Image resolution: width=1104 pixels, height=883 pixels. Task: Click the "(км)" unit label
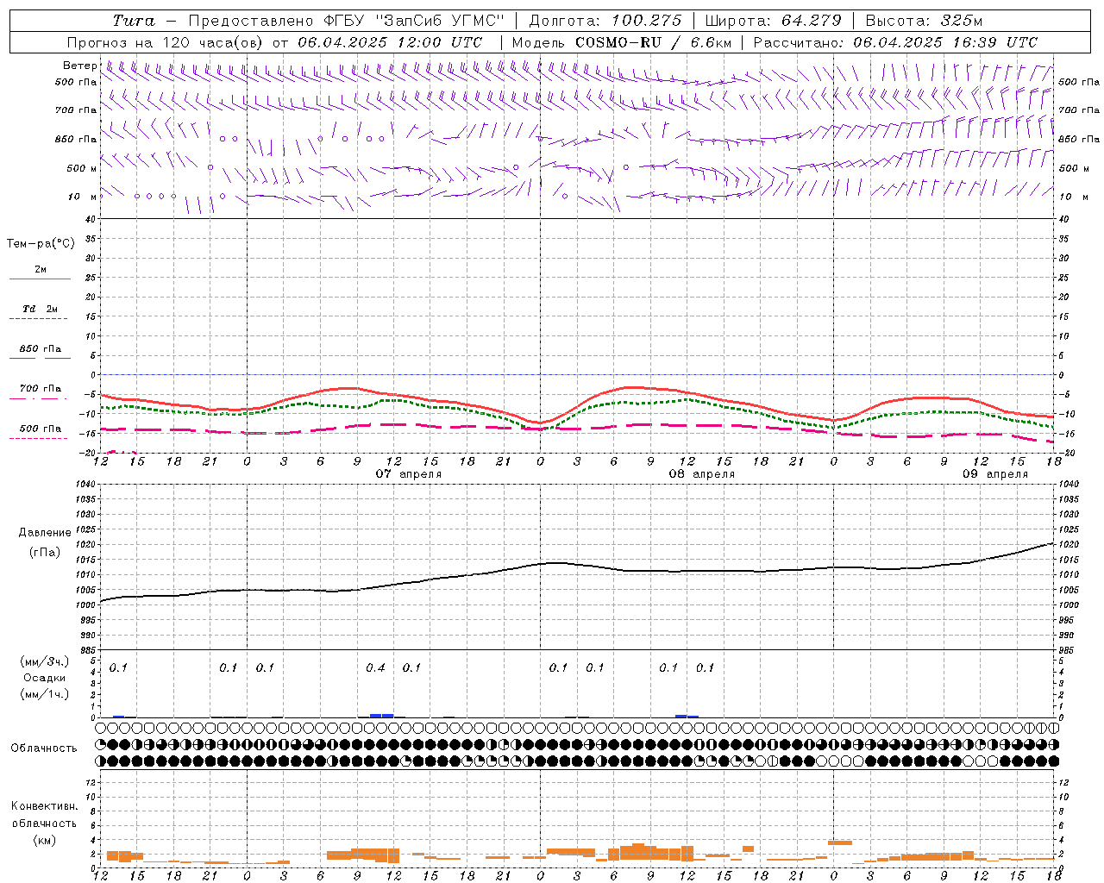pos(44,840)
